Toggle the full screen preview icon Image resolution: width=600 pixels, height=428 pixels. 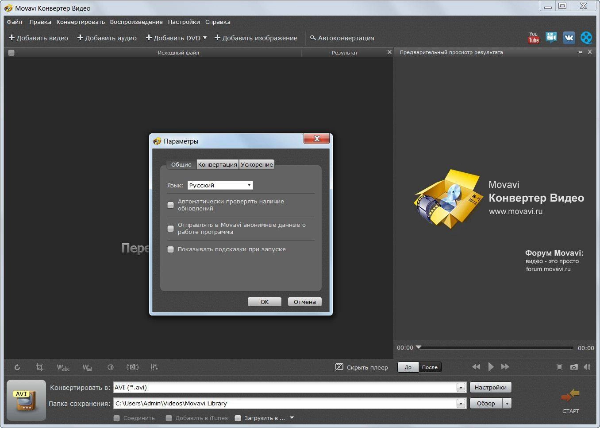tap(559, 367)
